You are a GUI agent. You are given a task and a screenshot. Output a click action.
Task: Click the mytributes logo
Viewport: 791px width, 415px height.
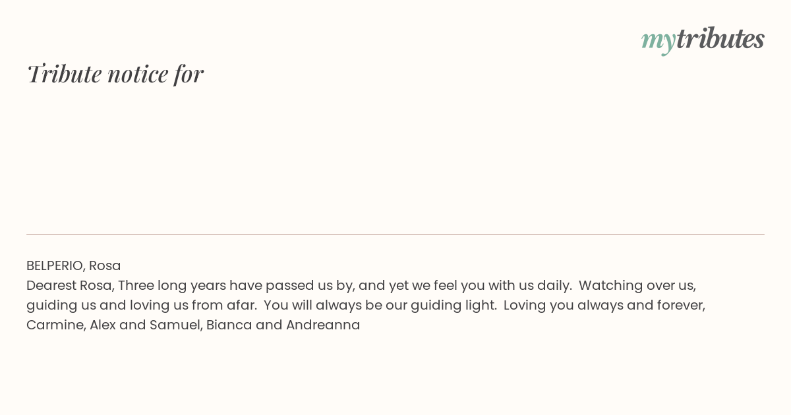703,40
